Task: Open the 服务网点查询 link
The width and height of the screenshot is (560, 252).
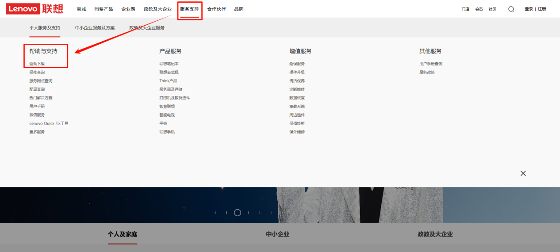Action: (41, 81)
